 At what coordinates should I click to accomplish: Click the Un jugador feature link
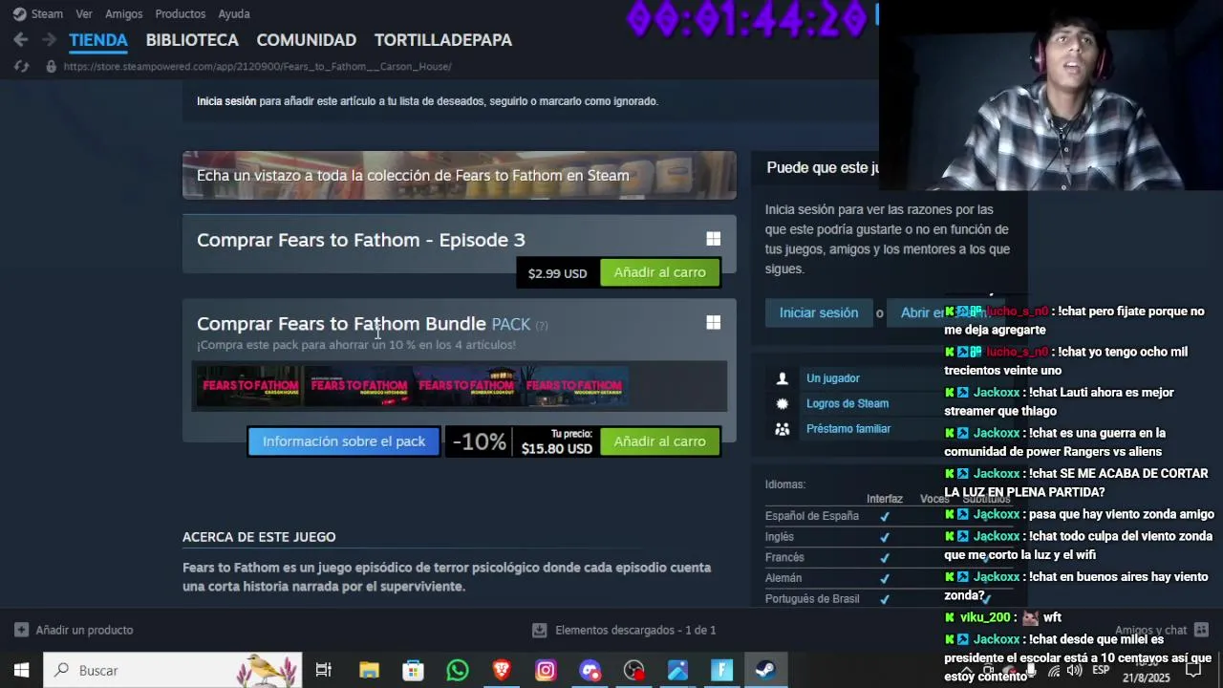click(x=833, y=378)
